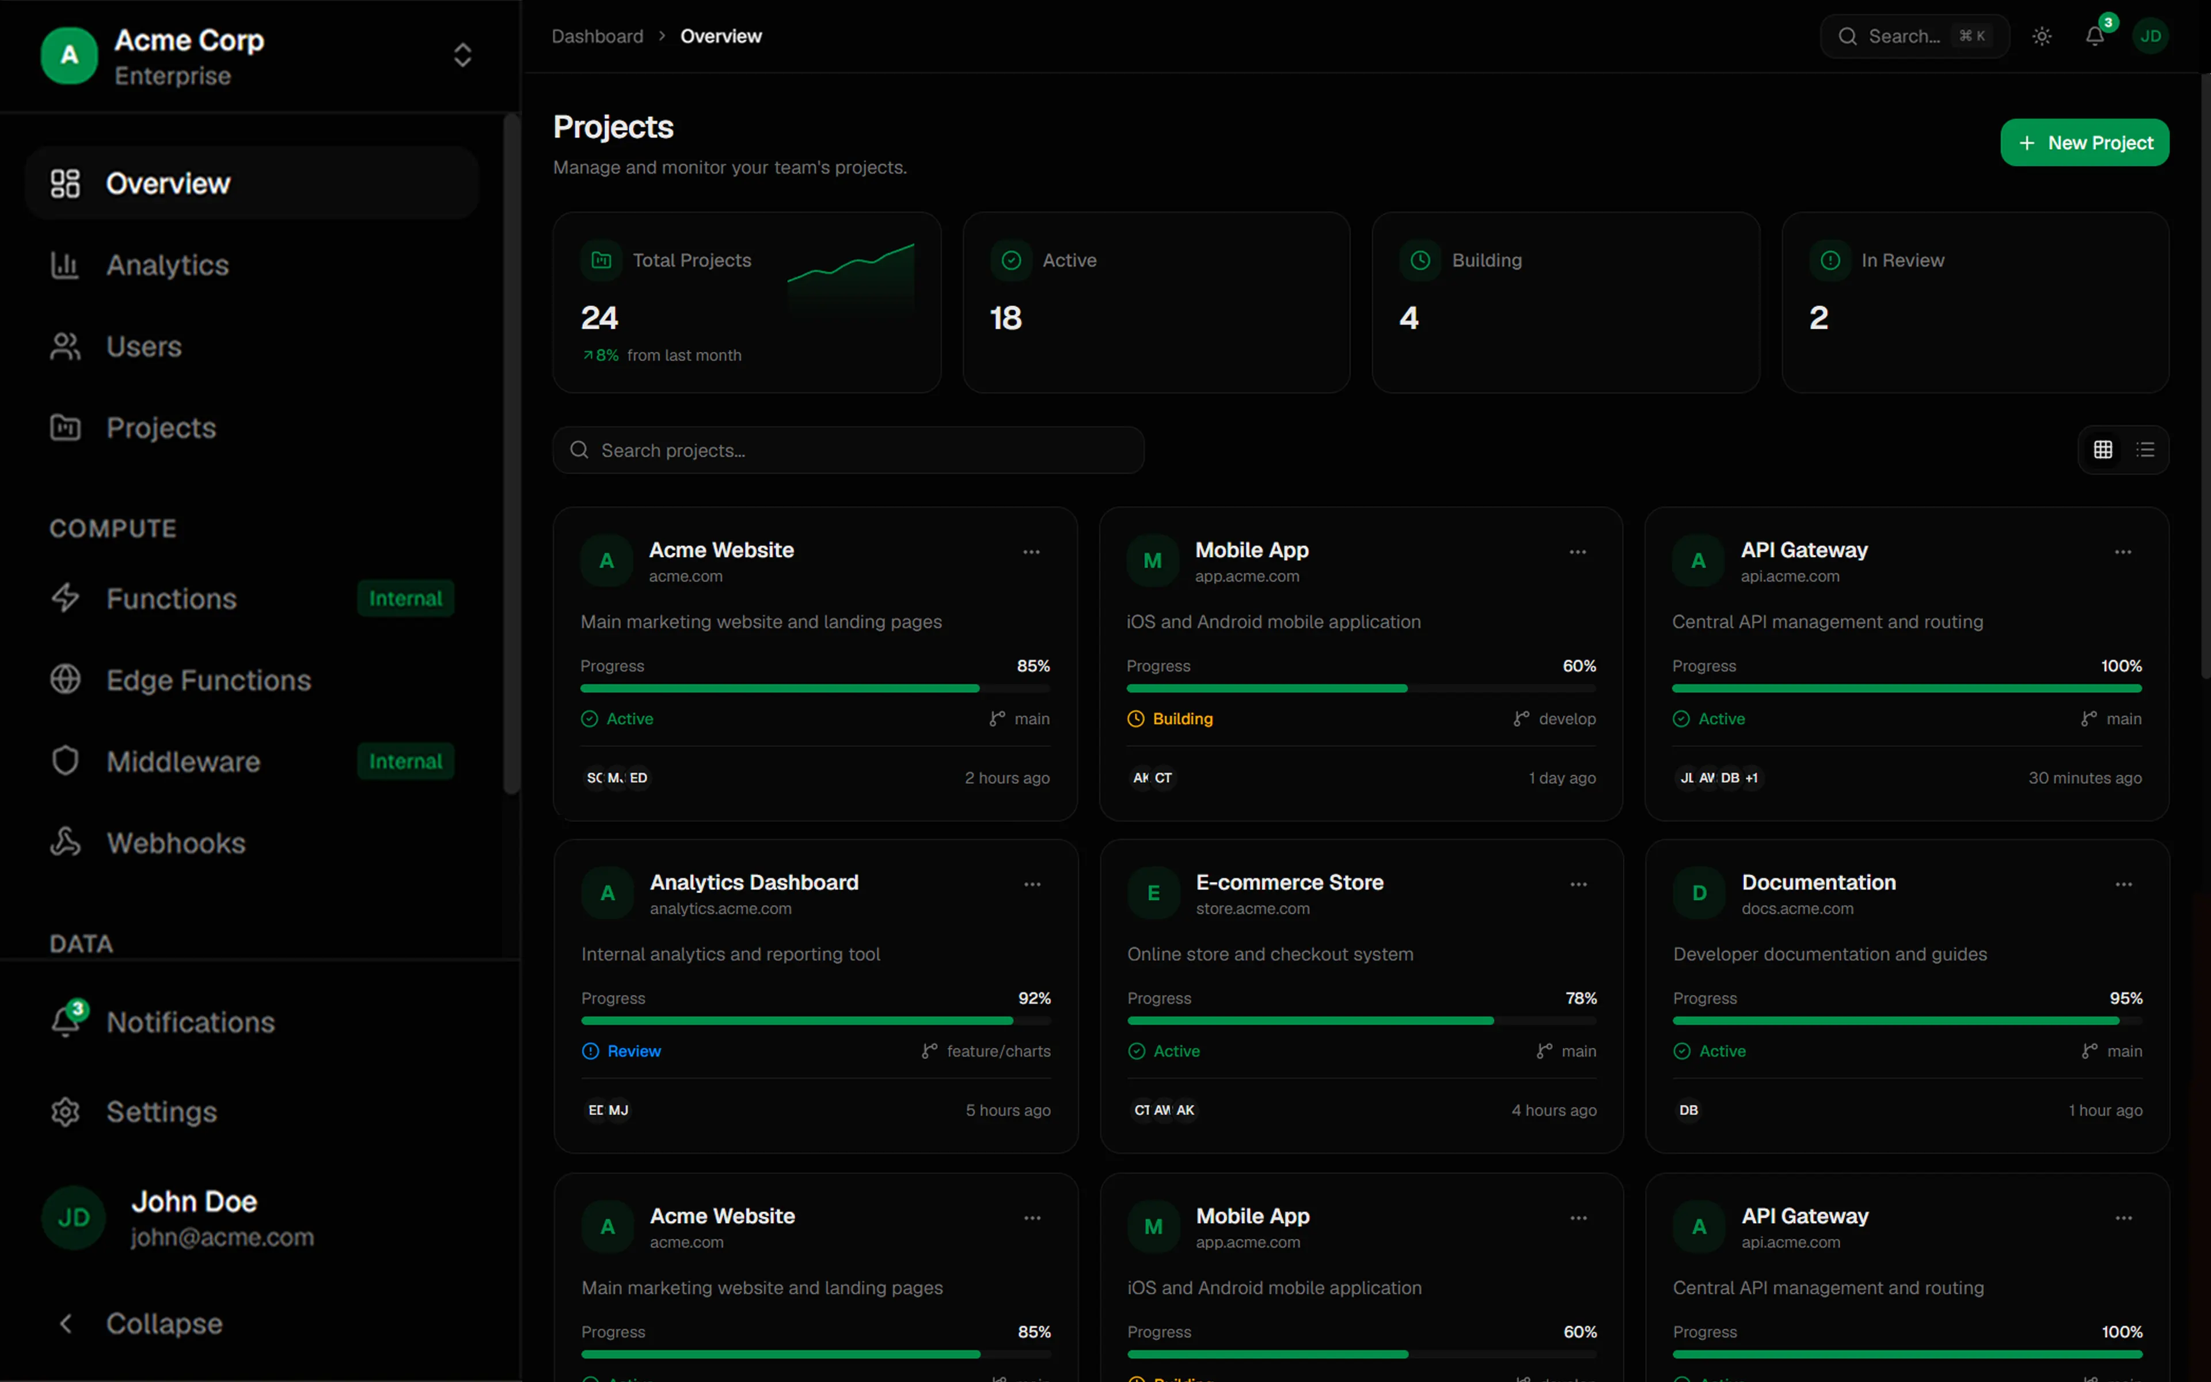Click the Dashboard breadcrumb
Image resolution: width=2211 pixels, height=1382 pixels.
click(598, 36)
